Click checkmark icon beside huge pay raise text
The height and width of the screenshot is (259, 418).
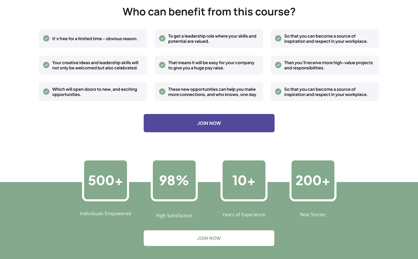click(x=162, y=65)
